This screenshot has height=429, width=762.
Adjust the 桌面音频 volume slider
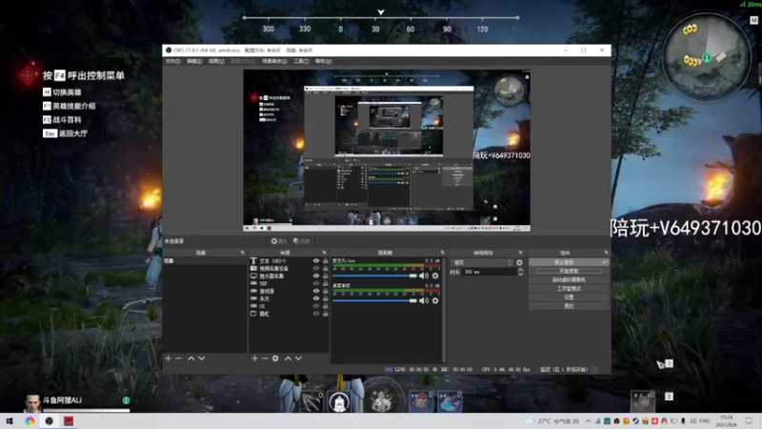pos(374,300)
